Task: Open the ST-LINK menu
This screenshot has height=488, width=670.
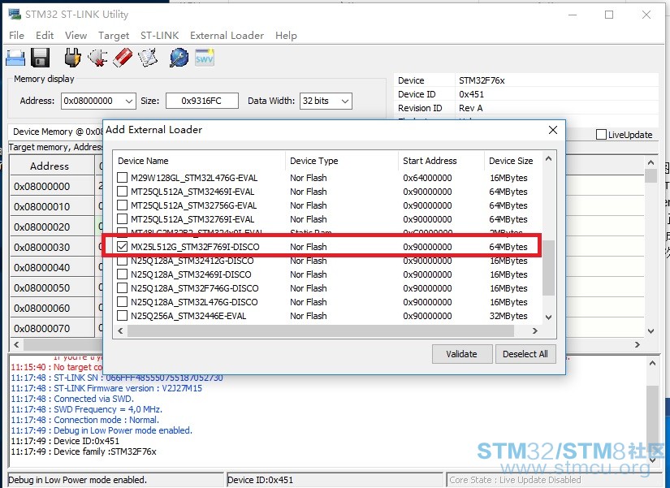Action: click(159, 36)
